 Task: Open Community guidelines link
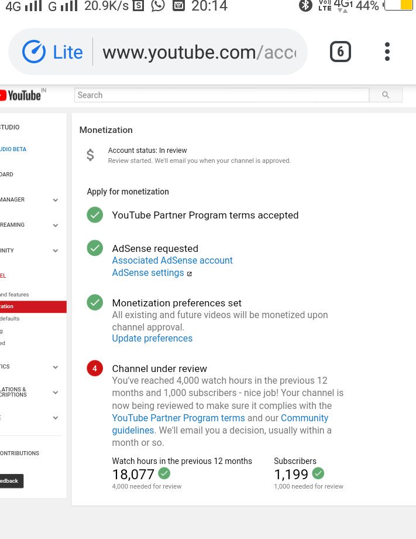[219, 424]
